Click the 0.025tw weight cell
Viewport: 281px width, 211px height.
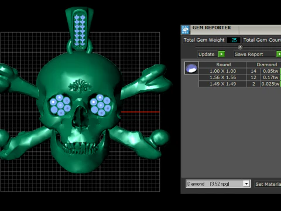pyautogui.click(x=270, y=84)
